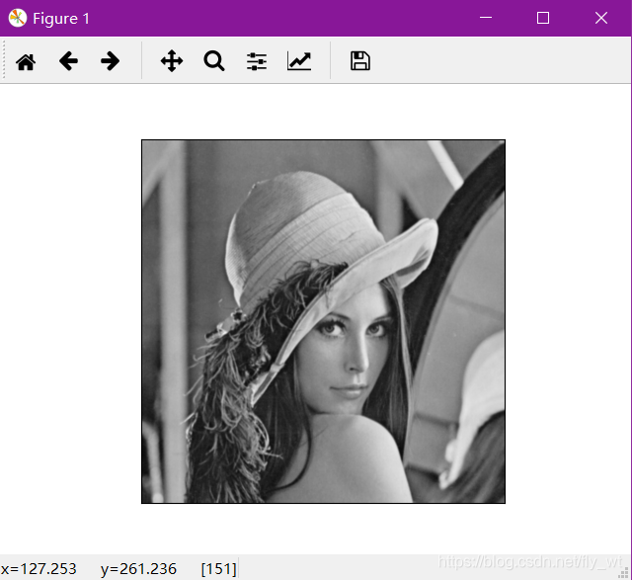The image size is (632, 580).
Task: Click the [151] pixel value readout
Action: click(x=218, y=569)
